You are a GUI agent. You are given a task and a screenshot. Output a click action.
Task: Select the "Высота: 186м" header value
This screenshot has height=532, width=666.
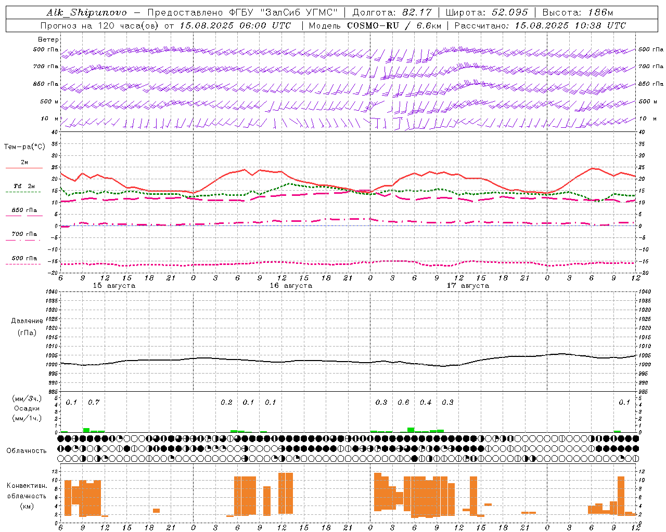(578, 12)
